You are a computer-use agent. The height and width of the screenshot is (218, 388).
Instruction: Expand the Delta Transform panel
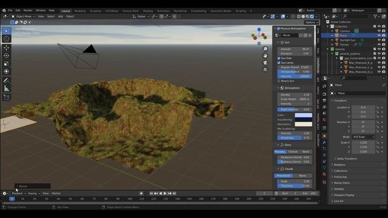(346, 159)
